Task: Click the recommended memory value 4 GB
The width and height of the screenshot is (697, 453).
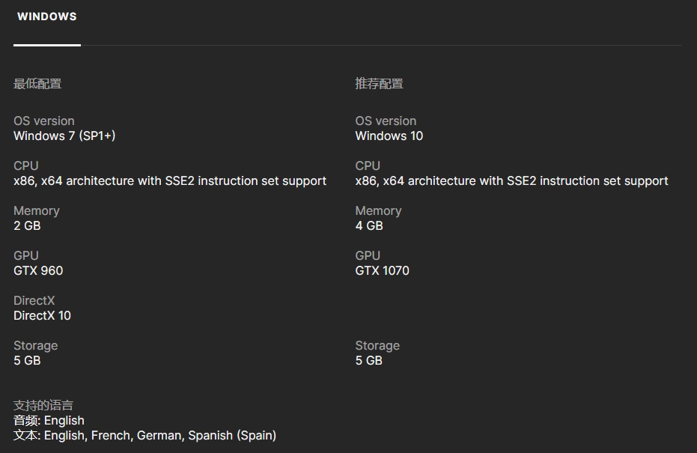Action: pyautogui.click(x=369, y=226)
